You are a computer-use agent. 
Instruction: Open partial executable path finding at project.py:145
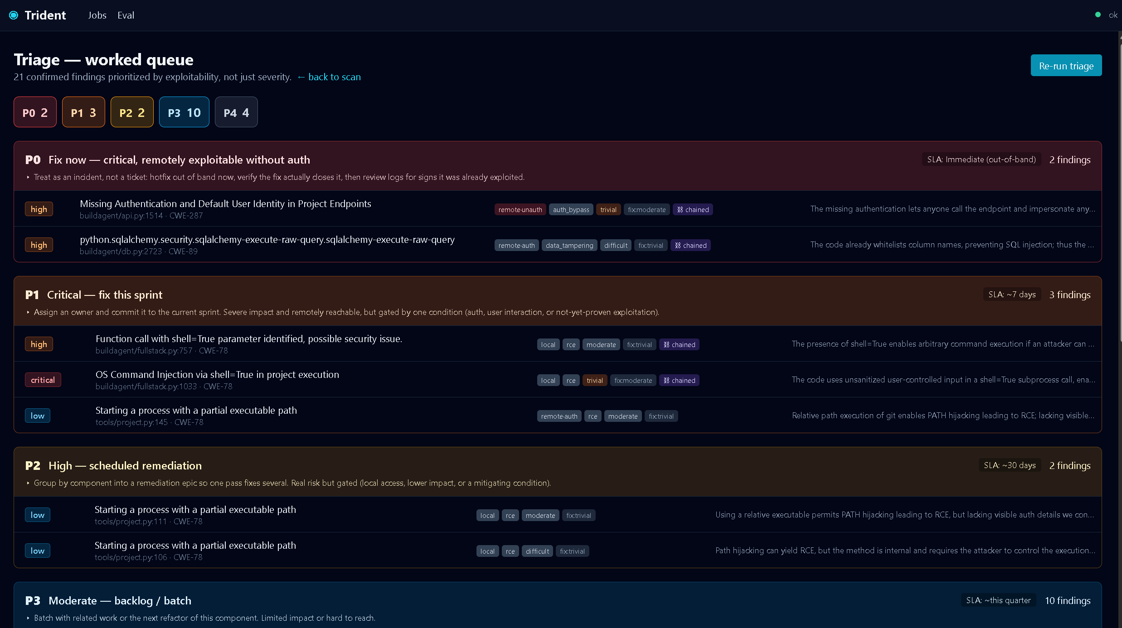coord(196,411)
